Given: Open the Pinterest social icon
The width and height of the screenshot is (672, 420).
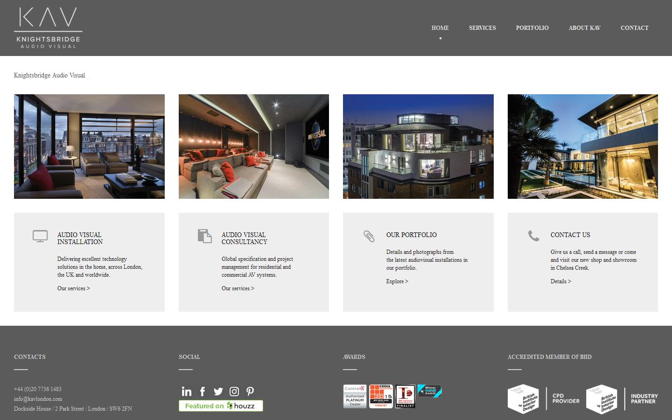Looking at the screenshot, I should tap(250, 392).
